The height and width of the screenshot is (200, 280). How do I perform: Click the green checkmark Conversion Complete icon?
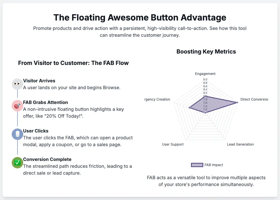click(17, 163)
